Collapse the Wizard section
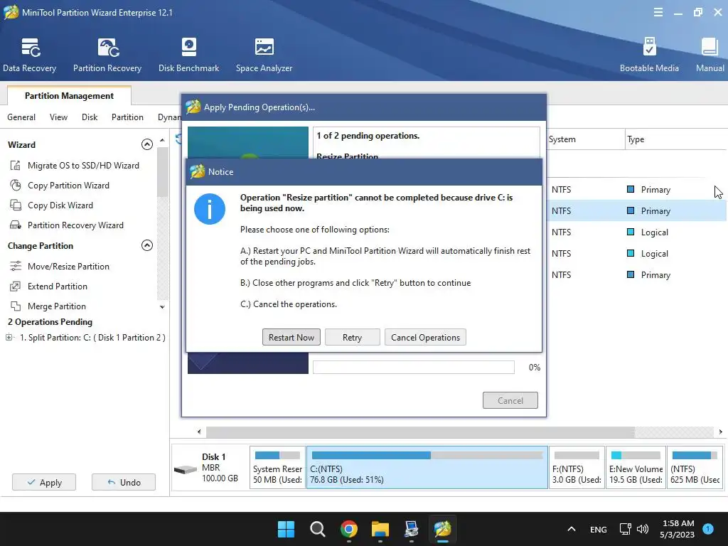The height and width of the screenshot is (546, 728). pyautogui.click(x=146, y=144)
